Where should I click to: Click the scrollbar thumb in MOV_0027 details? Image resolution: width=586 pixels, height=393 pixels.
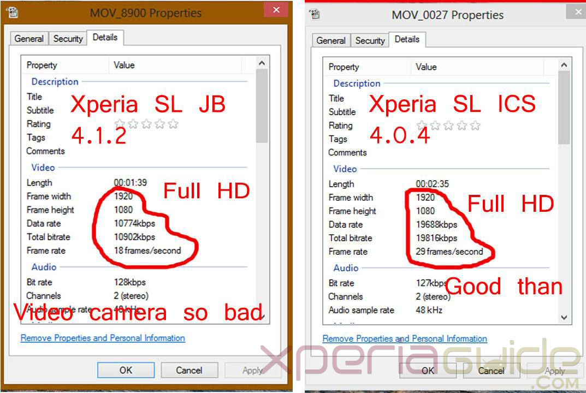pyautogui.click(x=564, y=108)
